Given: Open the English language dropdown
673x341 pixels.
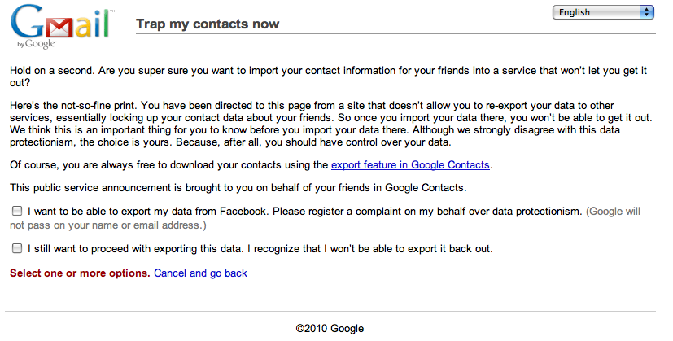Looking at the screenshot, I should pos(603,12).
